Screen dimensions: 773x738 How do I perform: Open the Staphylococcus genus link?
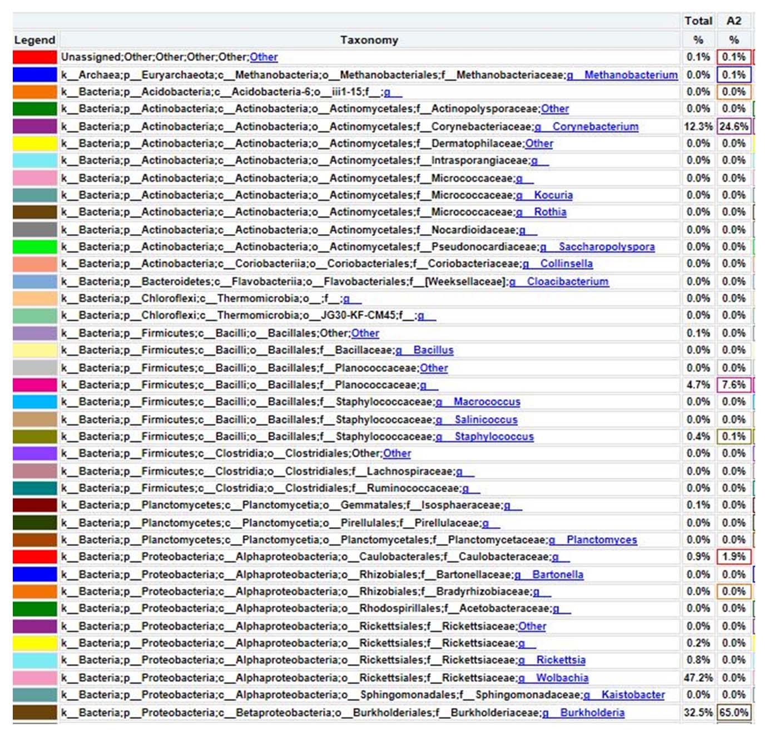point(494,437)
